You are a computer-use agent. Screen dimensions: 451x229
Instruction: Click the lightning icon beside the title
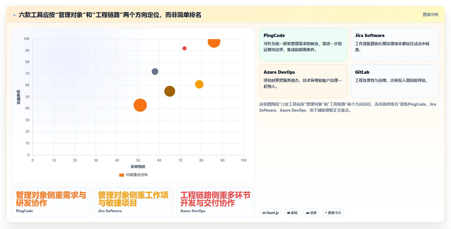pos(14,15)
